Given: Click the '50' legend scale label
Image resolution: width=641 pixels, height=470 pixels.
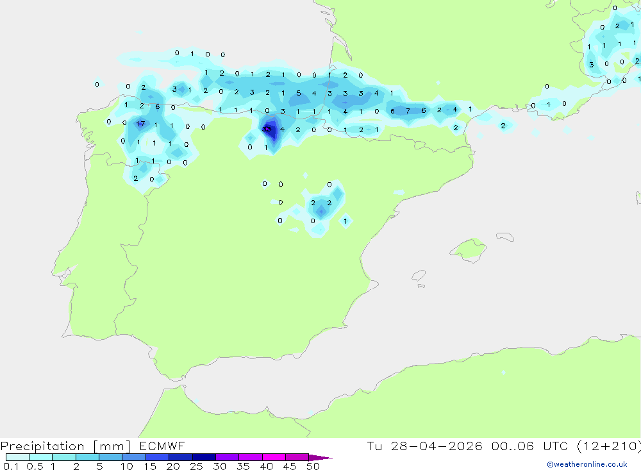Looking at the screenshot, I should tap(313, 466).
